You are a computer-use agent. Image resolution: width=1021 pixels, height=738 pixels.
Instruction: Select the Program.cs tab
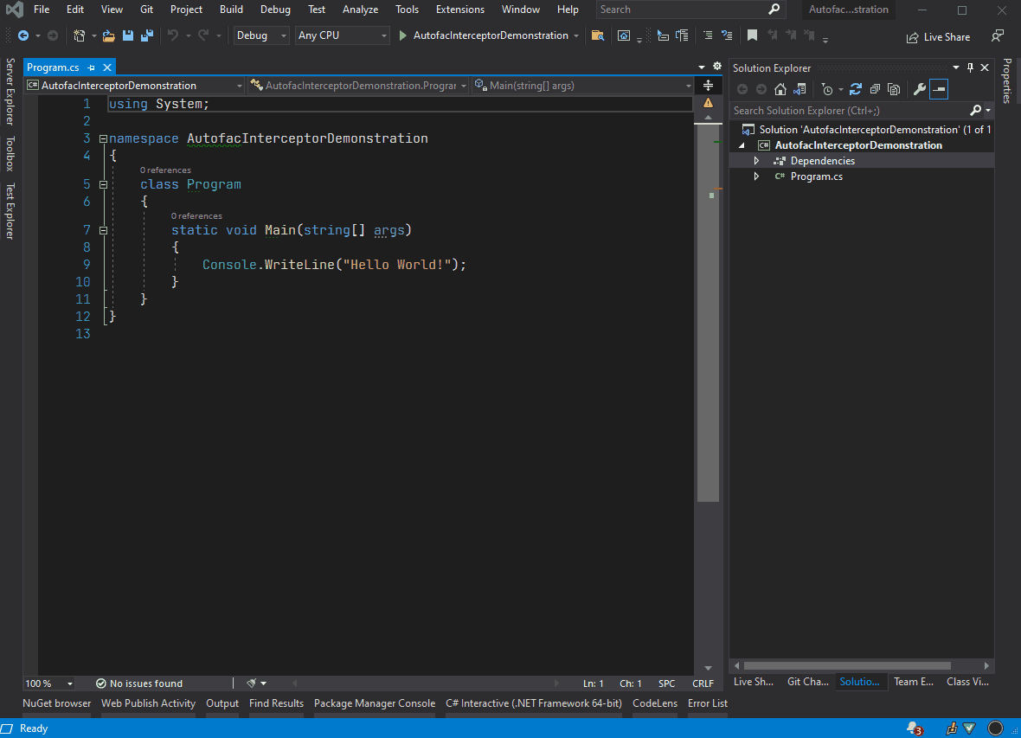(x=54, y=67)
